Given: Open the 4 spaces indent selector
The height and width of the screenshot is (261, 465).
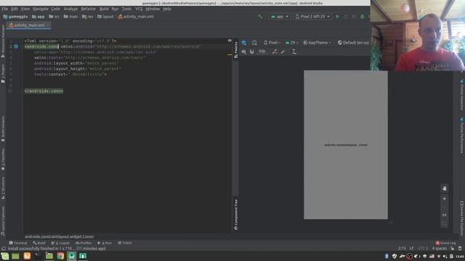Looking at the screenshot, I should 439,248.
